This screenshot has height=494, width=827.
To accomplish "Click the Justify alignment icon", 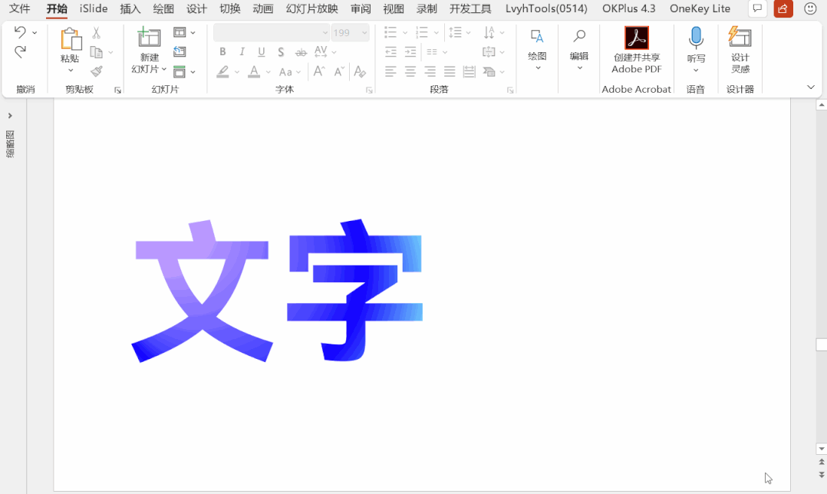I will 450,71.
